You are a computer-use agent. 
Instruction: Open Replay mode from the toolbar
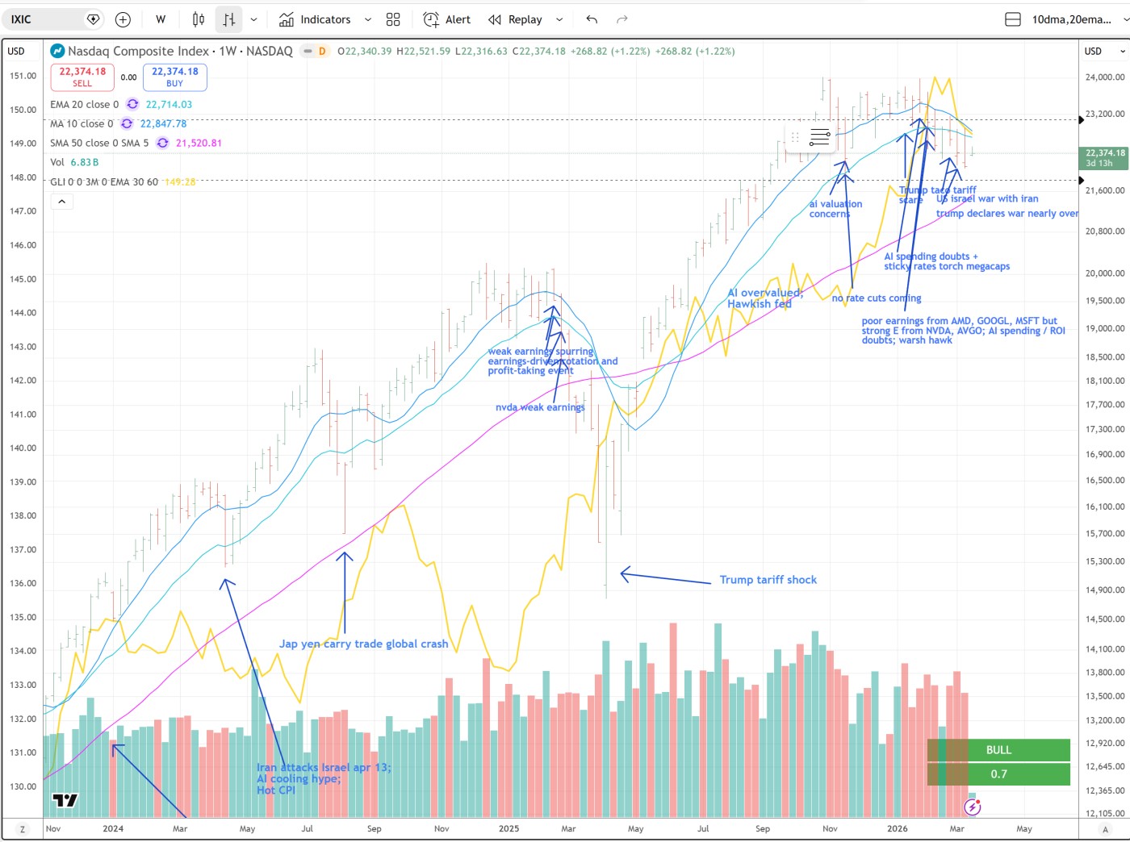coord(516,19)
